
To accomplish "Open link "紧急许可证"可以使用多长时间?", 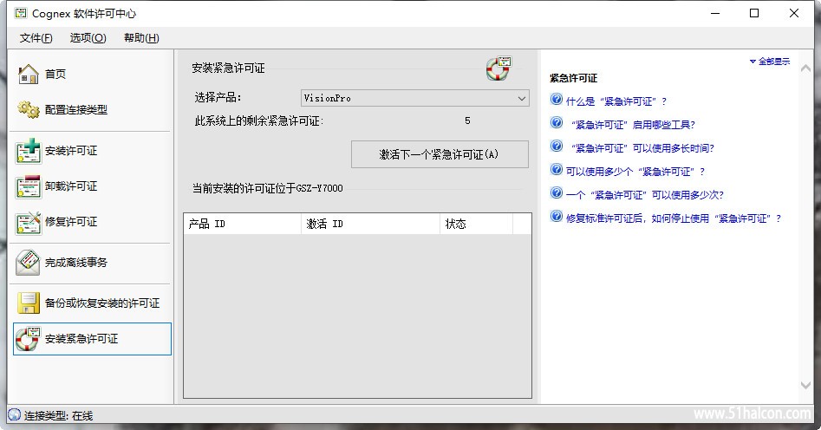I will click(642, 148).
